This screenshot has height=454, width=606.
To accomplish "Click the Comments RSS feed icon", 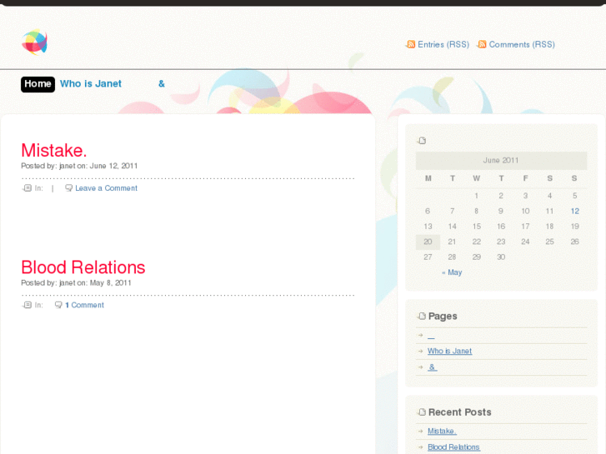I will point(482,44).
